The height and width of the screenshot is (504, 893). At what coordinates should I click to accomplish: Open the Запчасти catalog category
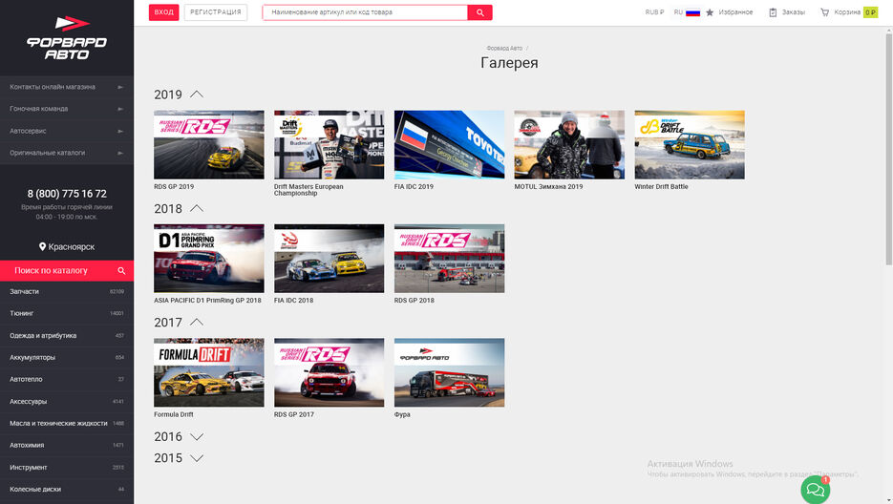click(67, 291)
